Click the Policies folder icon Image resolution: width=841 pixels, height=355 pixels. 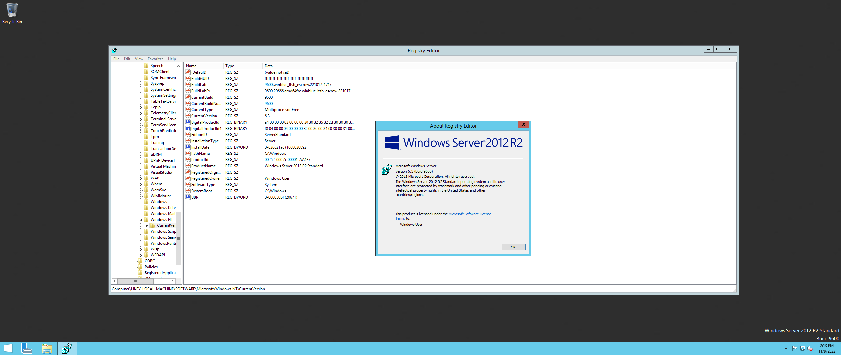[x=140, y=267]
